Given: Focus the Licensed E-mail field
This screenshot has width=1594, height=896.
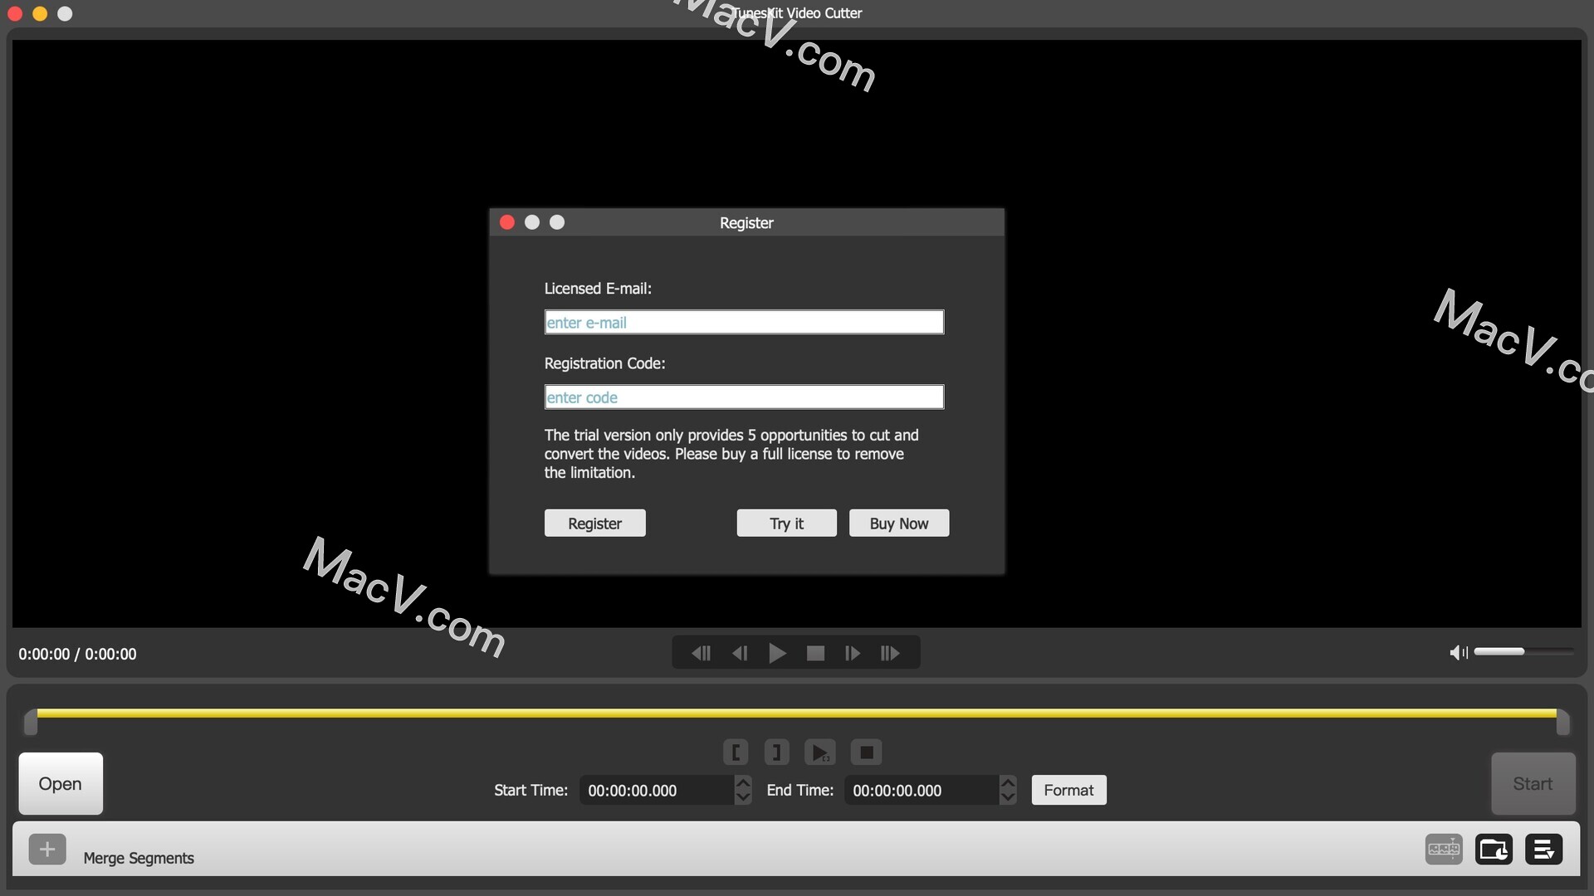Looking at the screenshot, I should 744,322.
